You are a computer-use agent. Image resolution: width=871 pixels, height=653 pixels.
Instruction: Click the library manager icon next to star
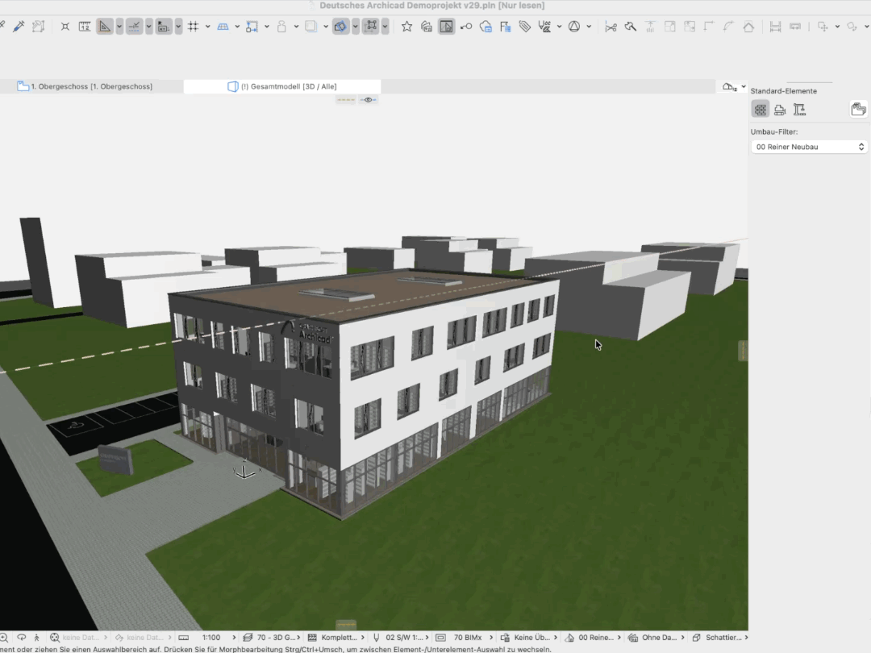(x=427, y=26)
